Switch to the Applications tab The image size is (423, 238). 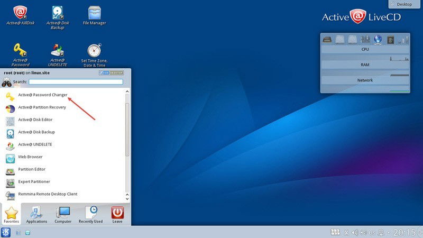(36, 215)
